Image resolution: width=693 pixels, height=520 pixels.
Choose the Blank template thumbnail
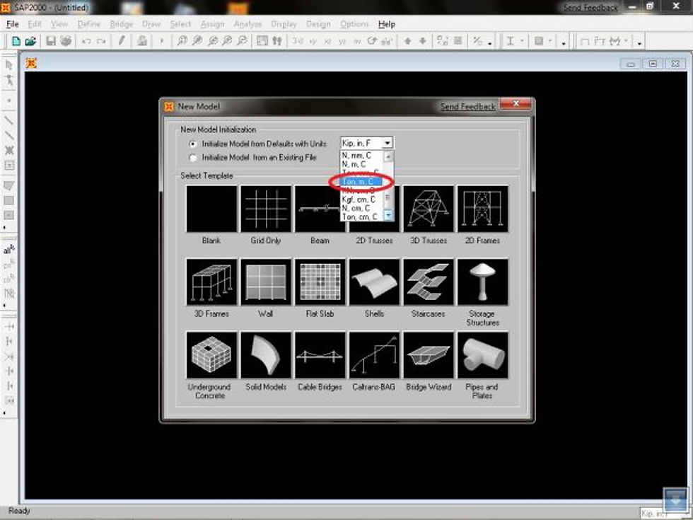(x=211, y=209)
